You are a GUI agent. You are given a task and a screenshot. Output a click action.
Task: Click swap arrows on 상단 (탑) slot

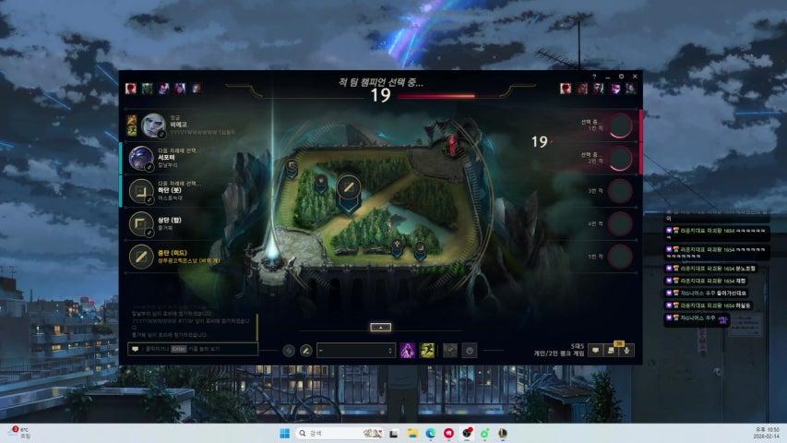[x=149, y=233]
